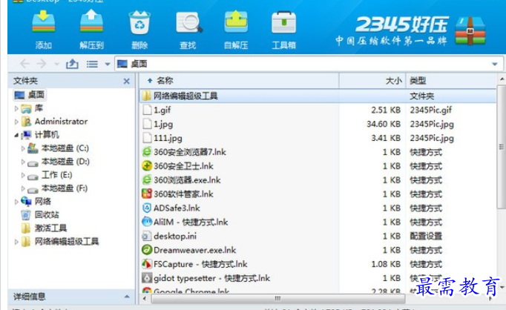Click the 360浏览器.exe.lnk icon
The image size is (506, 310).
(147, 180)
